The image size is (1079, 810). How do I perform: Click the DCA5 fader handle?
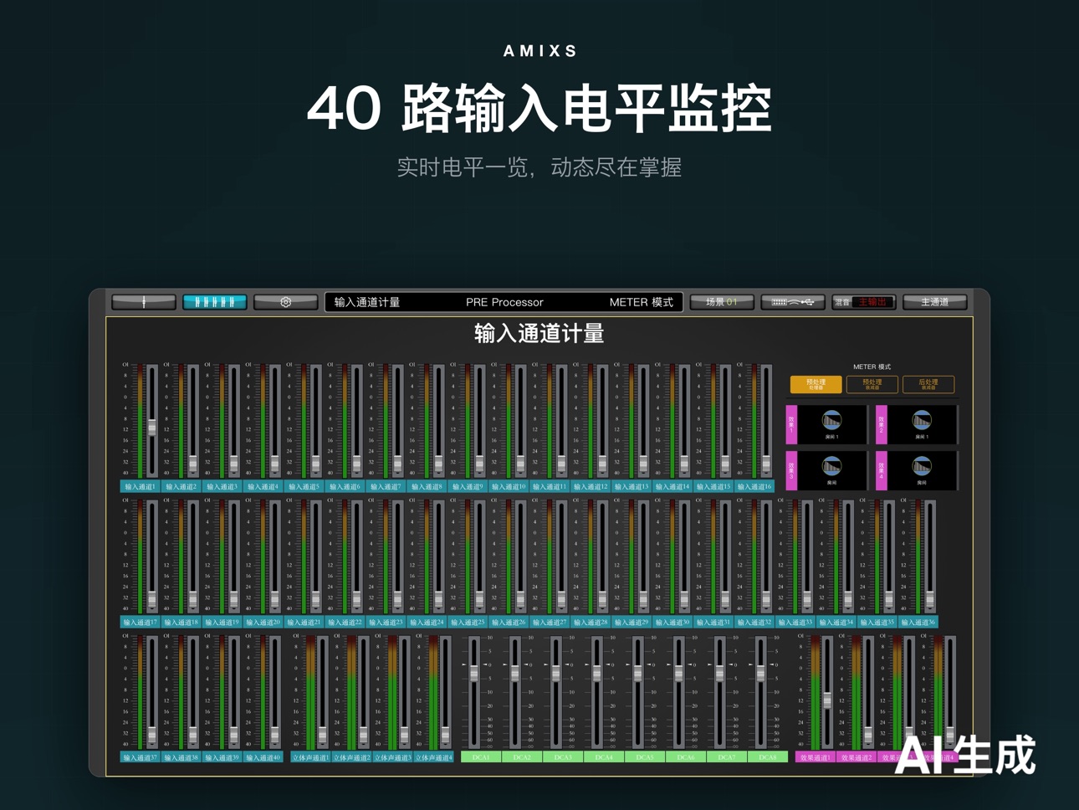[638, 673]
